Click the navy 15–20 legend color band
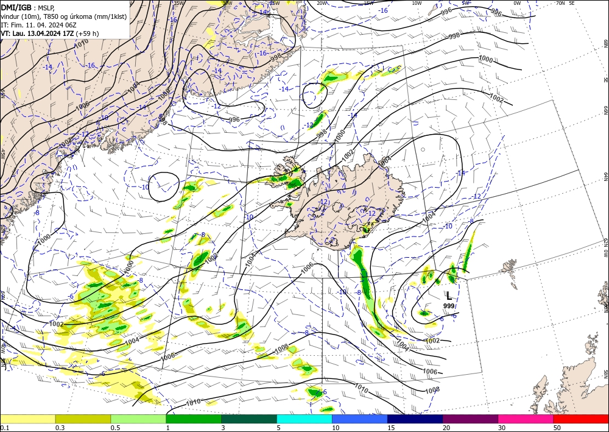The height and width of the screenshot is (432, 609). [415, 419]
